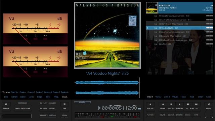Open the Explor. panel tab

(23, 97)
